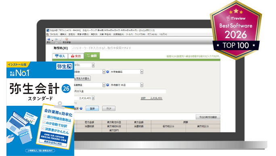Click the Yayoi app icon in title bar
The height and width of the screenshot is (156, 276).
tap(48, 31)
